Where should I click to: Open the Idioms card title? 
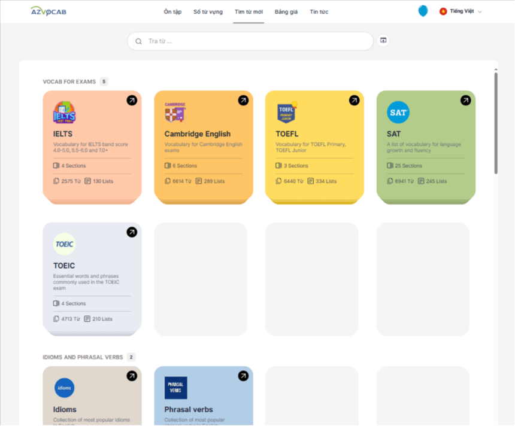[x=65, y=410]
